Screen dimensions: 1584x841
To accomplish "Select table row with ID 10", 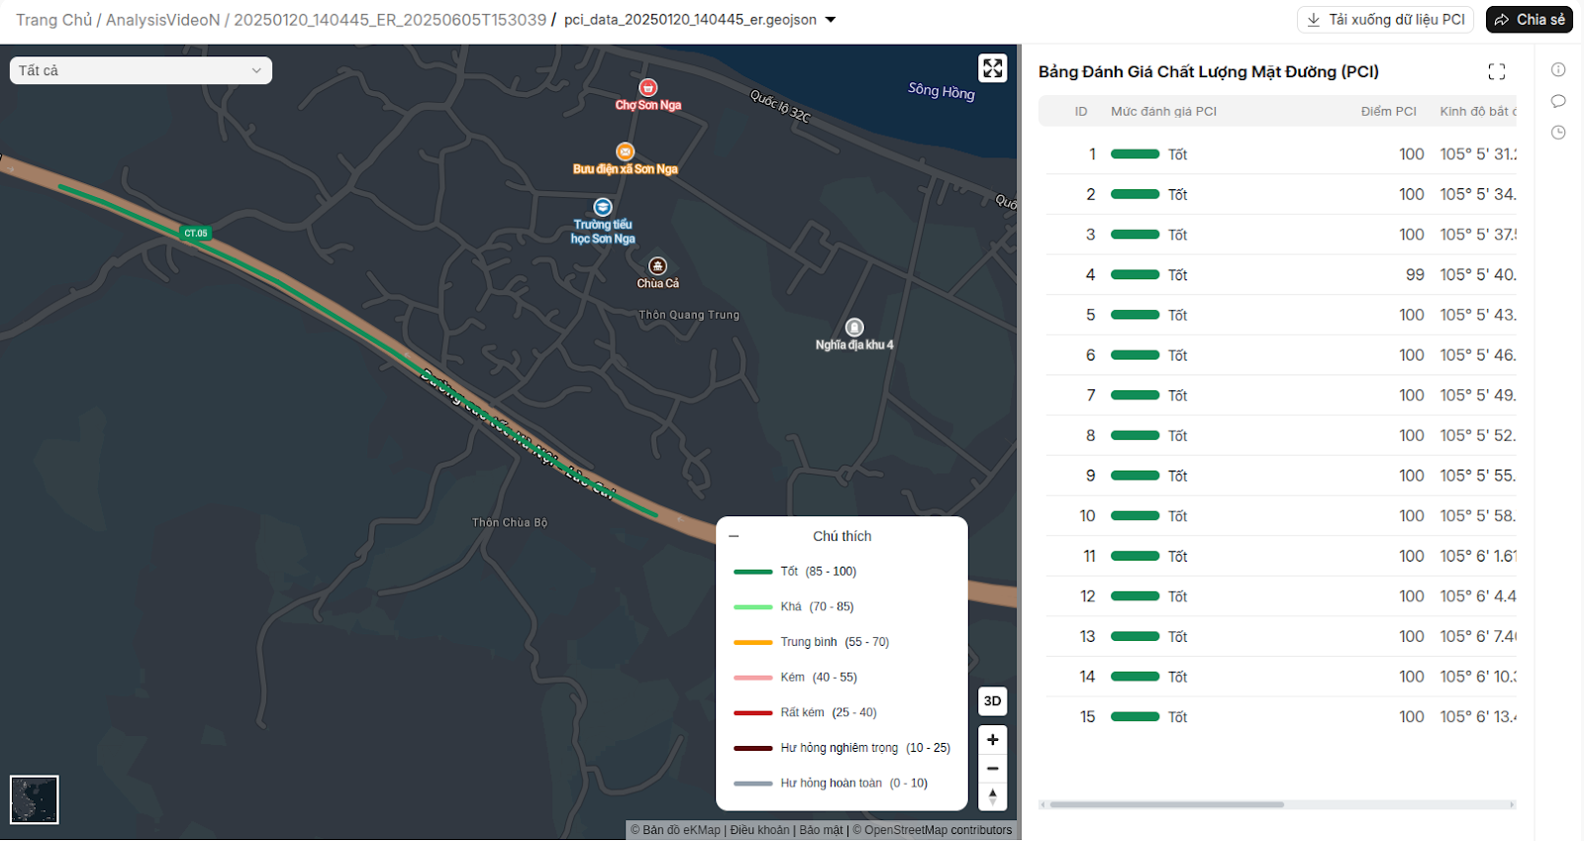I will pyautogui.click(x=1280, y=516).
